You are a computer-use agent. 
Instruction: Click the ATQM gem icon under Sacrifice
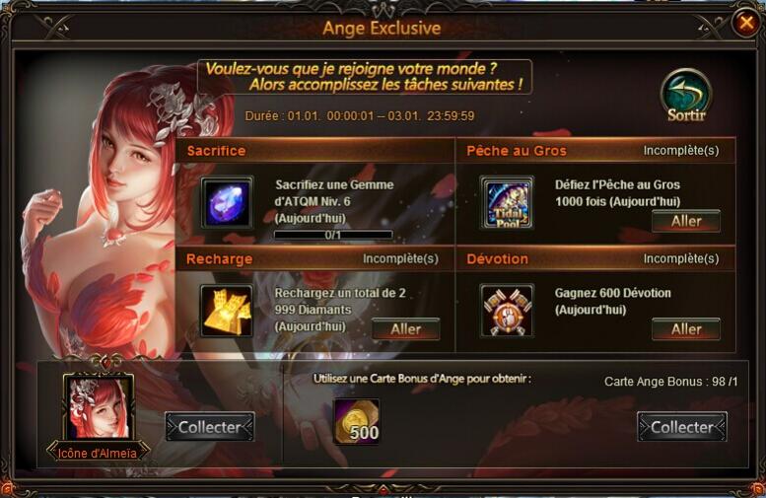[227, 203]
